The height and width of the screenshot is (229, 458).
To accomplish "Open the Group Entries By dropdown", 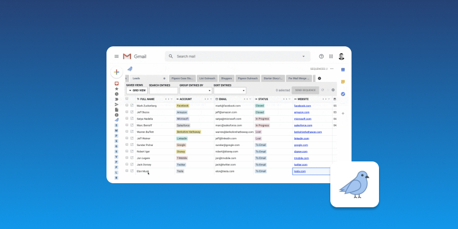I will pyautogui.click(x=196, y=90).
